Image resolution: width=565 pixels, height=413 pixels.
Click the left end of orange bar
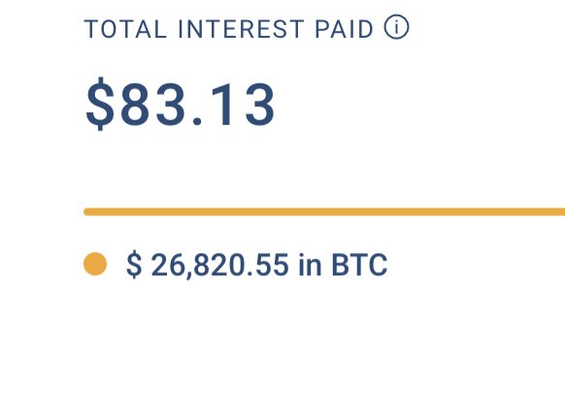[x=88, y=212]
